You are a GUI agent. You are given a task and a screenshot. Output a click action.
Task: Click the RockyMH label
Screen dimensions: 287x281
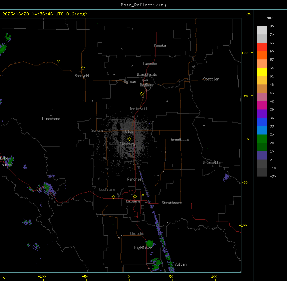[82, 76]
